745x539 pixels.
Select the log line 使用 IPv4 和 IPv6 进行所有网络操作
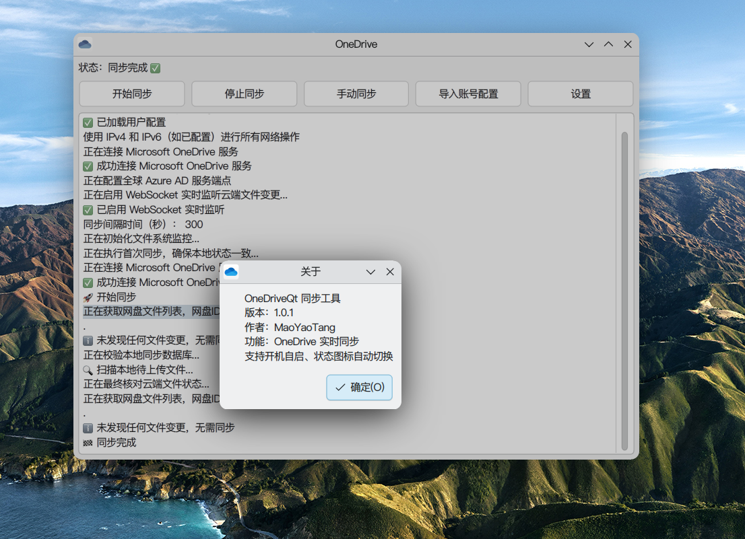pos(191,137)
